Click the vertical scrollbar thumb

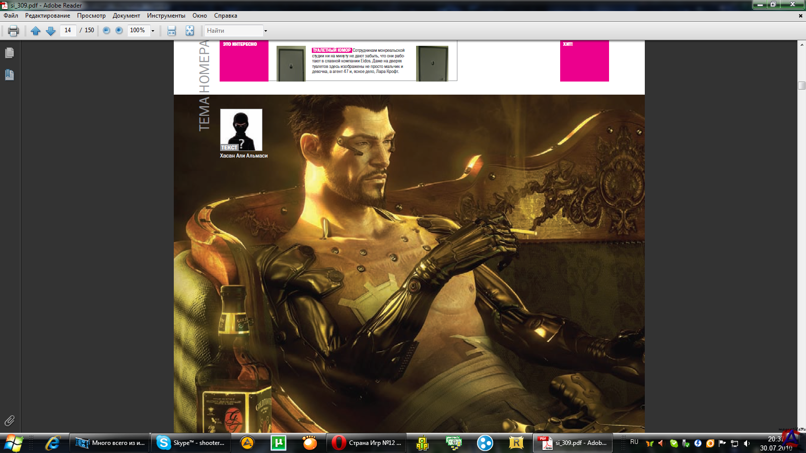coord(801,86)
